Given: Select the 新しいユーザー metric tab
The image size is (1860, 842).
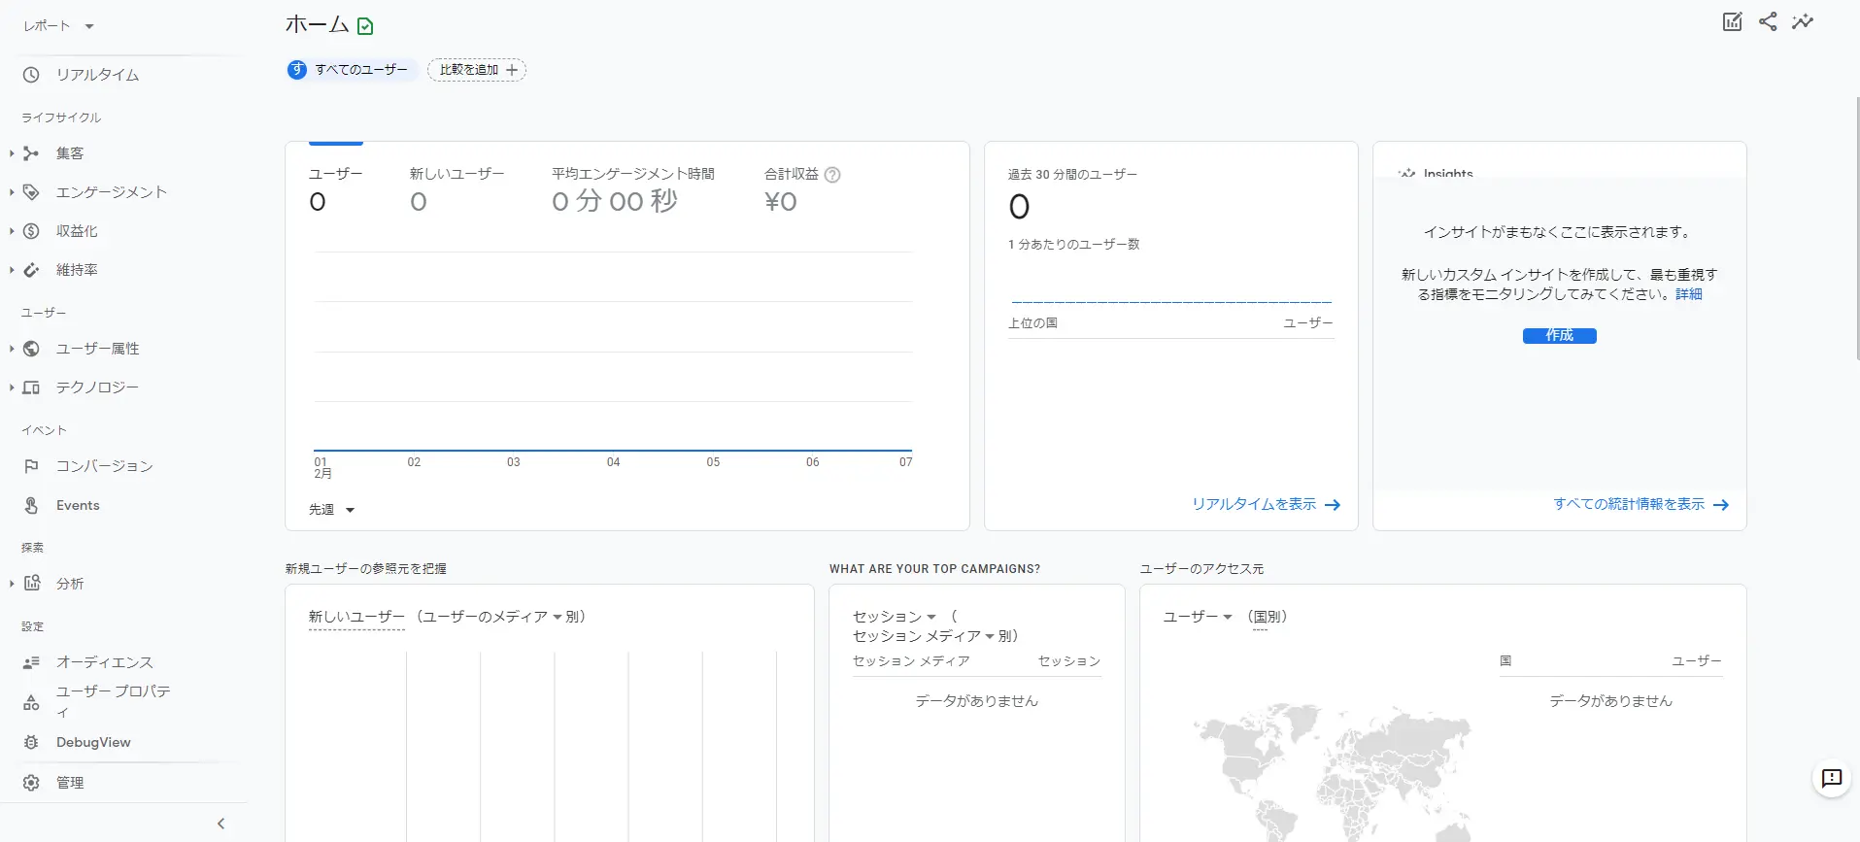Looking at the screenshot, I should (457, 189).
